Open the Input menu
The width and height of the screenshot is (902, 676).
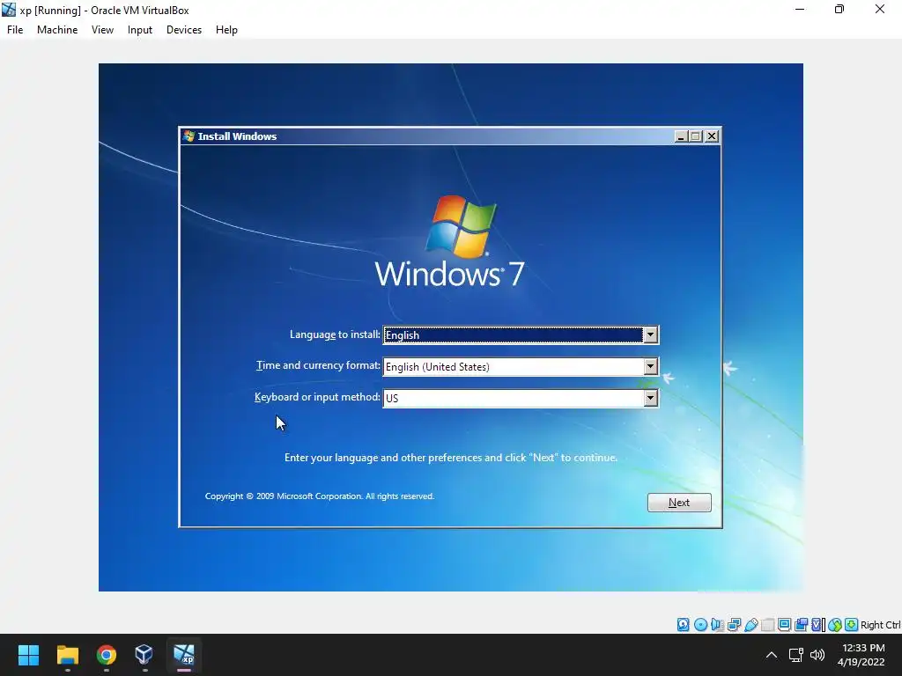tap(140, 30)
